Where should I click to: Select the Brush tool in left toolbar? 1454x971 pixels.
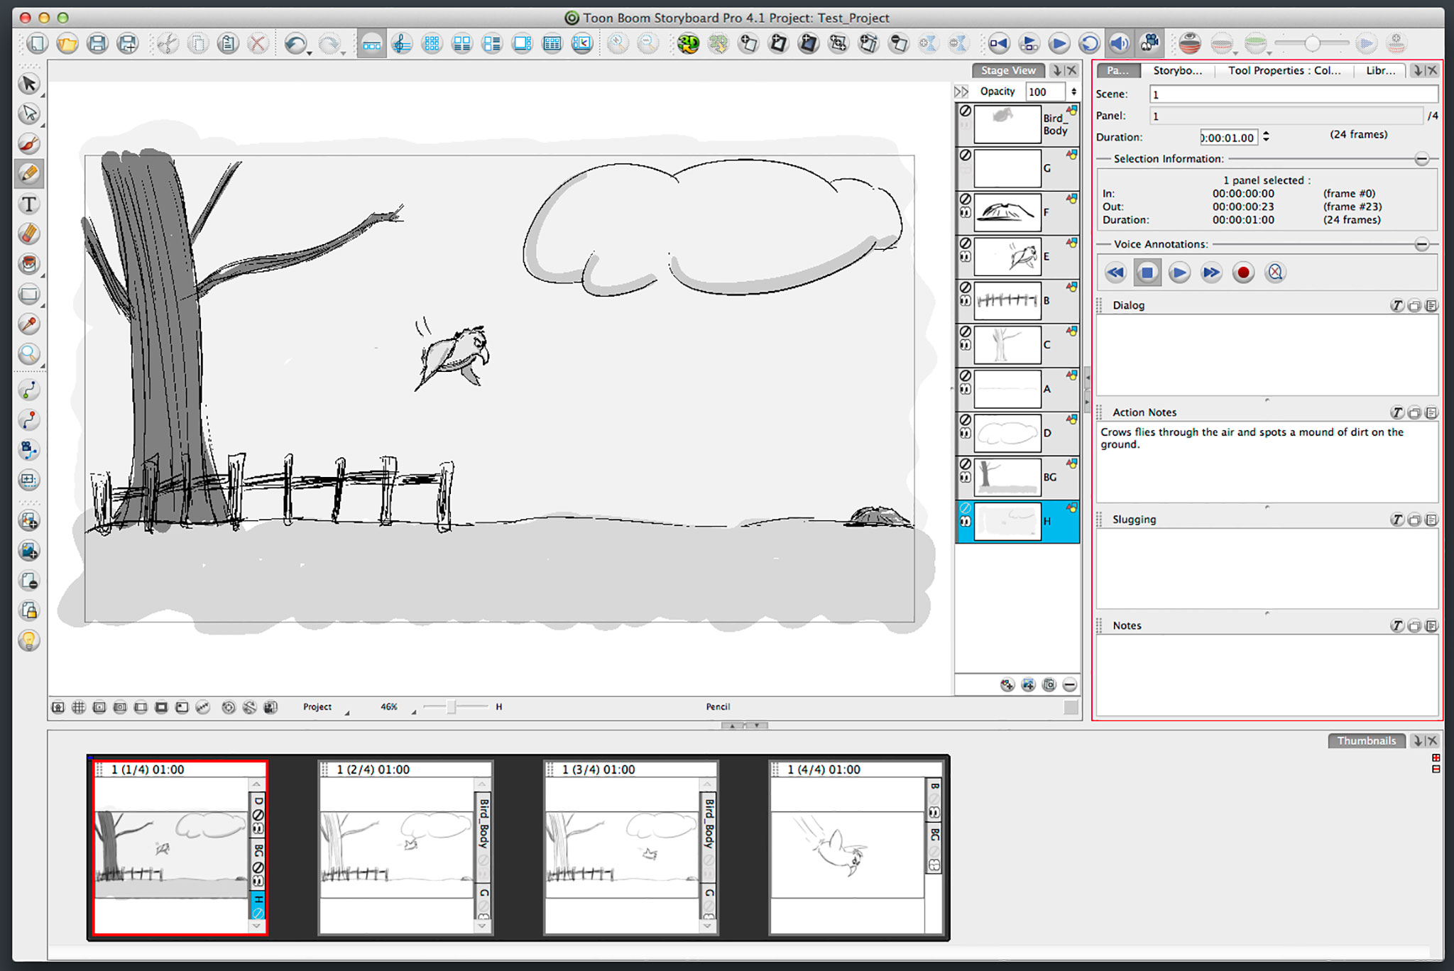pyautogui.click(x=29, y=144)
